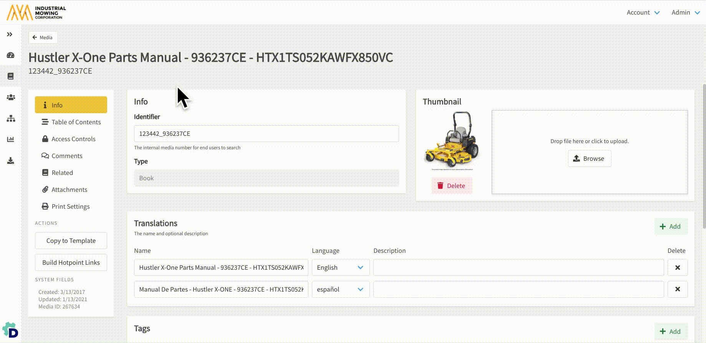Open the English language dropdown
The image size is (706, 343).
[x=340, y=267]
